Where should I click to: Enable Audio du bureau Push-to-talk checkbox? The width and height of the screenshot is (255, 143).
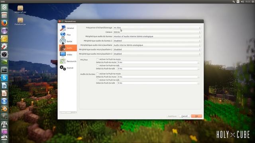click(97, 80)
